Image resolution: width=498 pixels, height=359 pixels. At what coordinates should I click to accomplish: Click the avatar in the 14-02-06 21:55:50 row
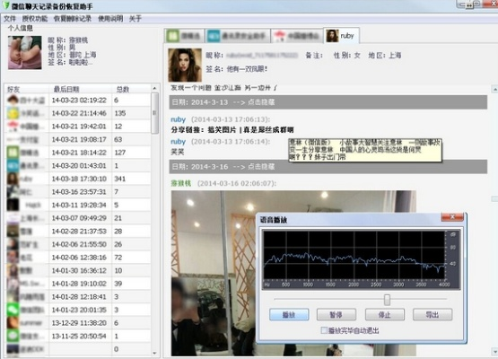[x=13, y=244]
